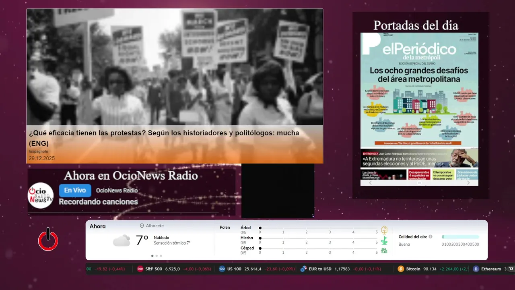Click the Calidad del aire label

click(413, 237)
